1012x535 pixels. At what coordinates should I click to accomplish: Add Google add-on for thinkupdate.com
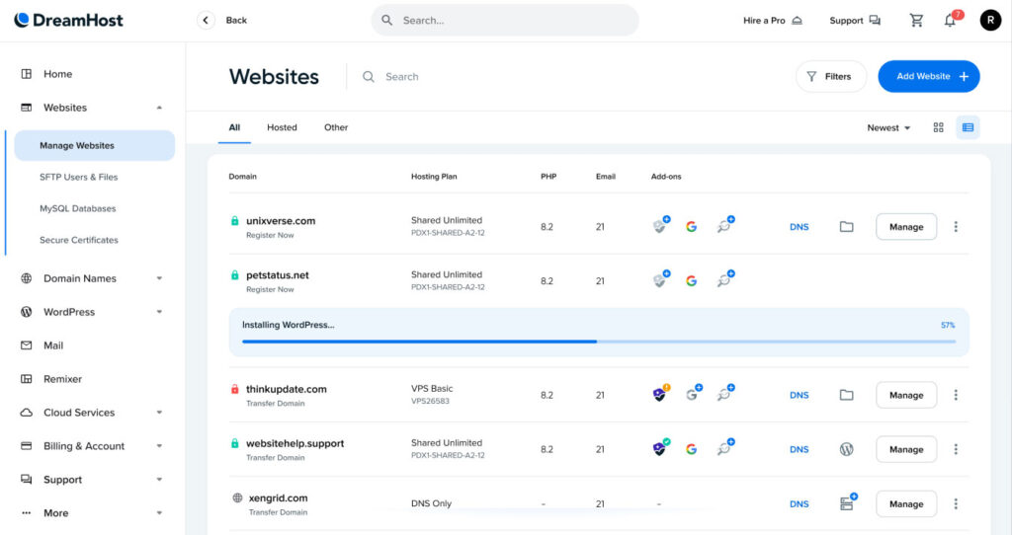click(x=693, y=393)
